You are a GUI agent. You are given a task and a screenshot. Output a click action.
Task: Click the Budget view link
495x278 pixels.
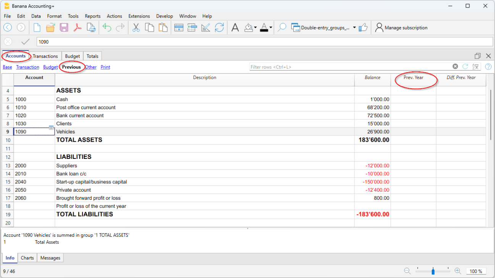(x=50, y=67)
